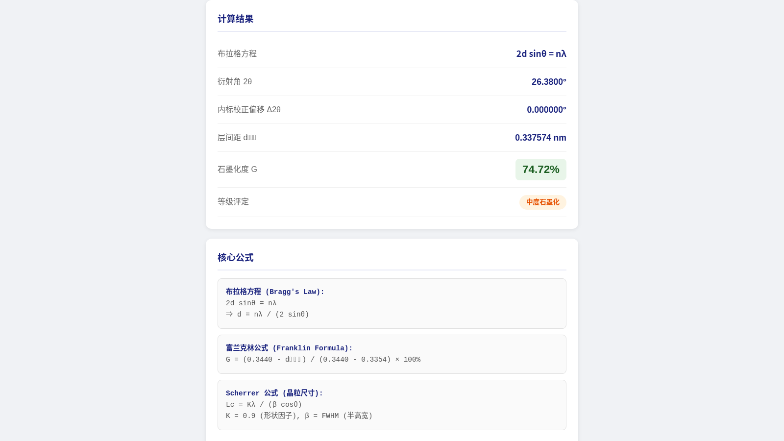
Task: Click the 核心公式 section heading
Action: point(235,258)
